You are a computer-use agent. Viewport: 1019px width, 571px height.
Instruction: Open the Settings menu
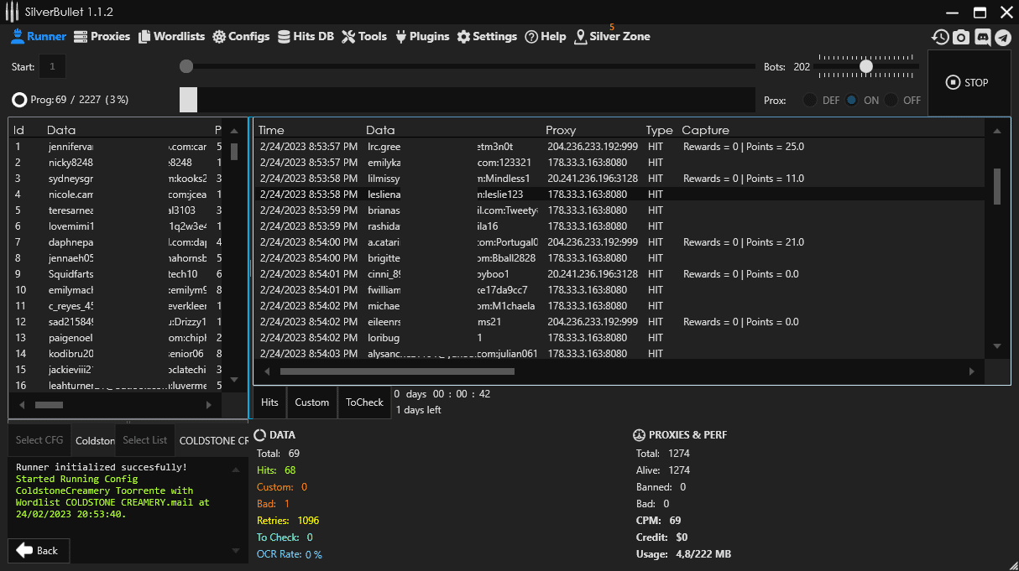pyautogui.click(x=487, y=37)
